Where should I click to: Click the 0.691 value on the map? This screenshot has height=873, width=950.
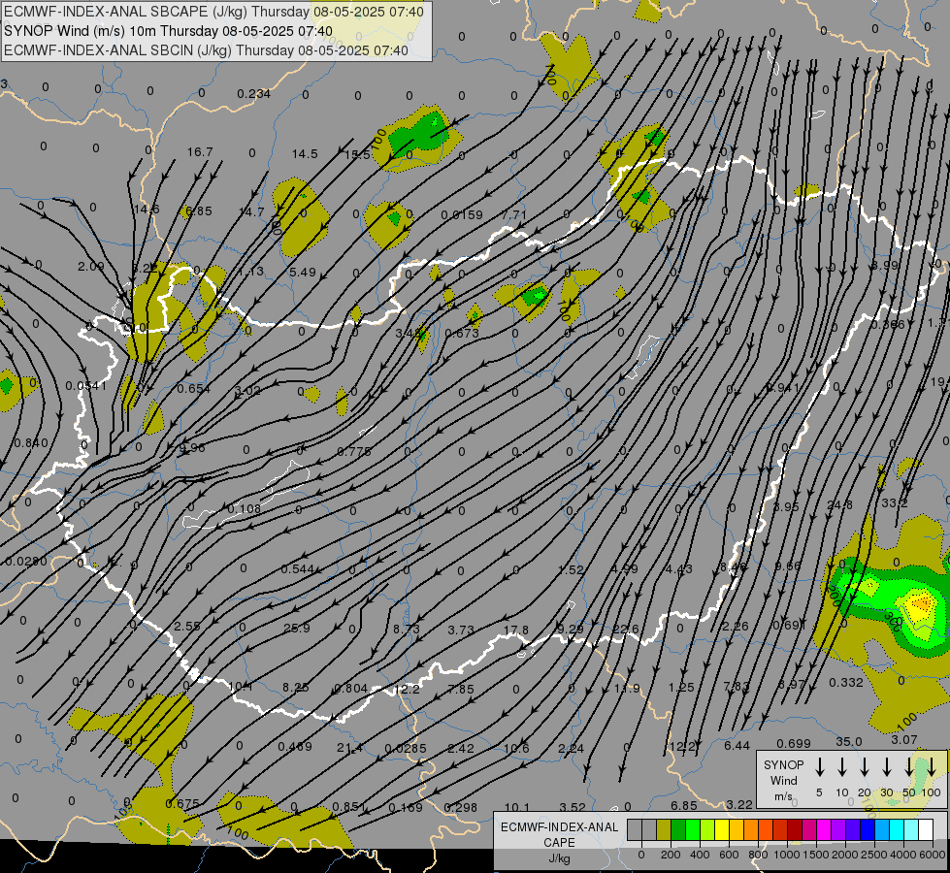click(x=789, y=624)
